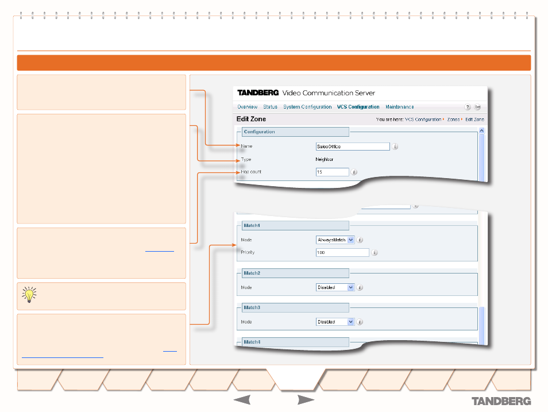Click the Edit Zone breadcrumb

tap(474, 120)
